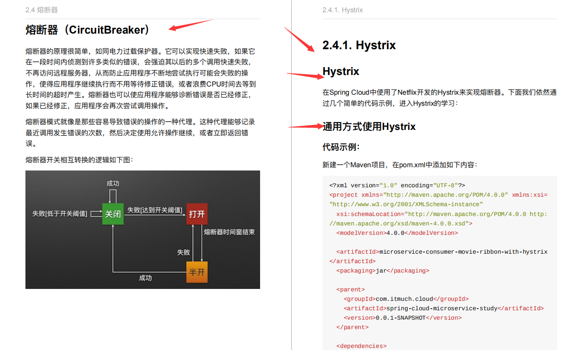This screenshot has height=350, width=585.
Task: Click the diagram label "失败[低于开关阈值]"
Action: click(x=60, y=214)
